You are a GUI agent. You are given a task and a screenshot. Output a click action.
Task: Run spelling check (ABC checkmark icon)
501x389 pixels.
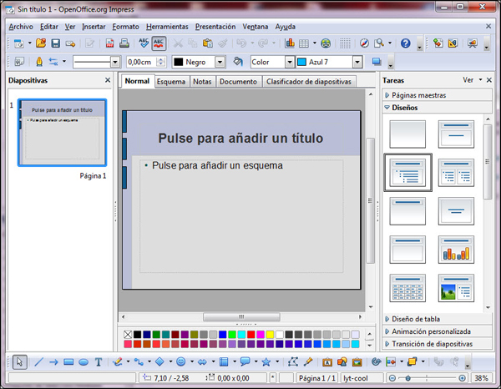[144, 43]
